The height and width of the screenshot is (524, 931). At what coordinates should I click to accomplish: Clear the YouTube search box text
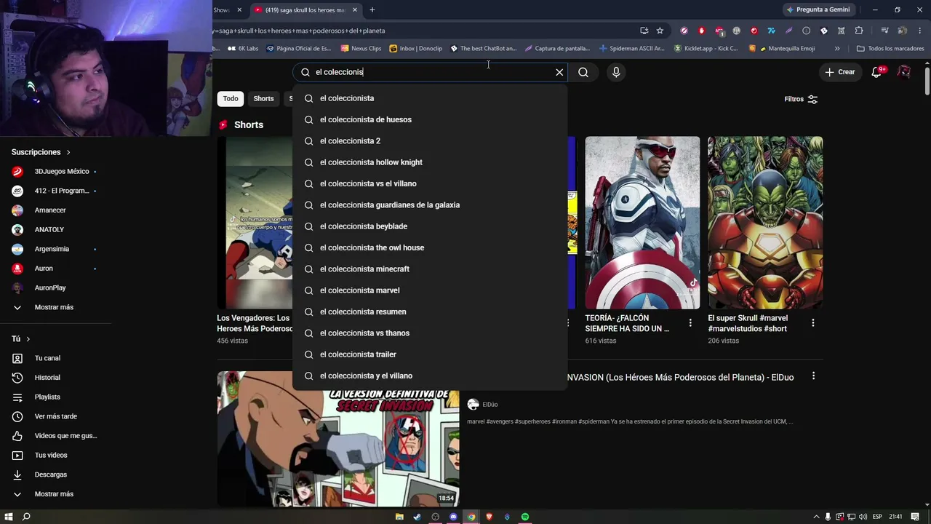click(x=559, y=72)
